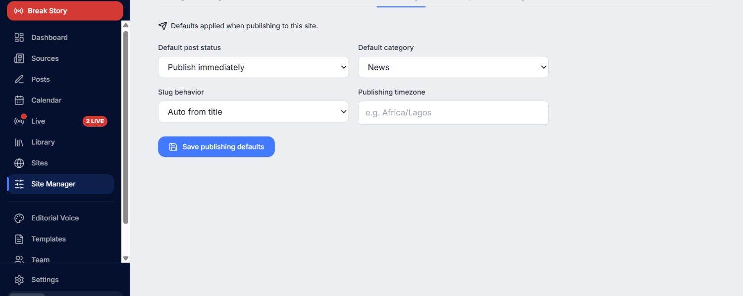Image resolution: width=743 pixels, height=296 pixels.
Task: Click the paper plane publishing icon
Action: pyautogui.click(x=162, y=26)
